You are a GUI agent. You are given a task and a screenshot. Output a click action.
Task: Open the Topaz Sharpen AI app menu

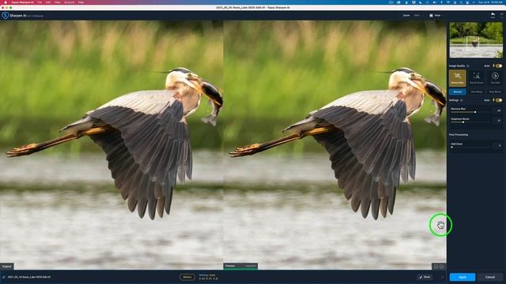click(x=22, y=2)
